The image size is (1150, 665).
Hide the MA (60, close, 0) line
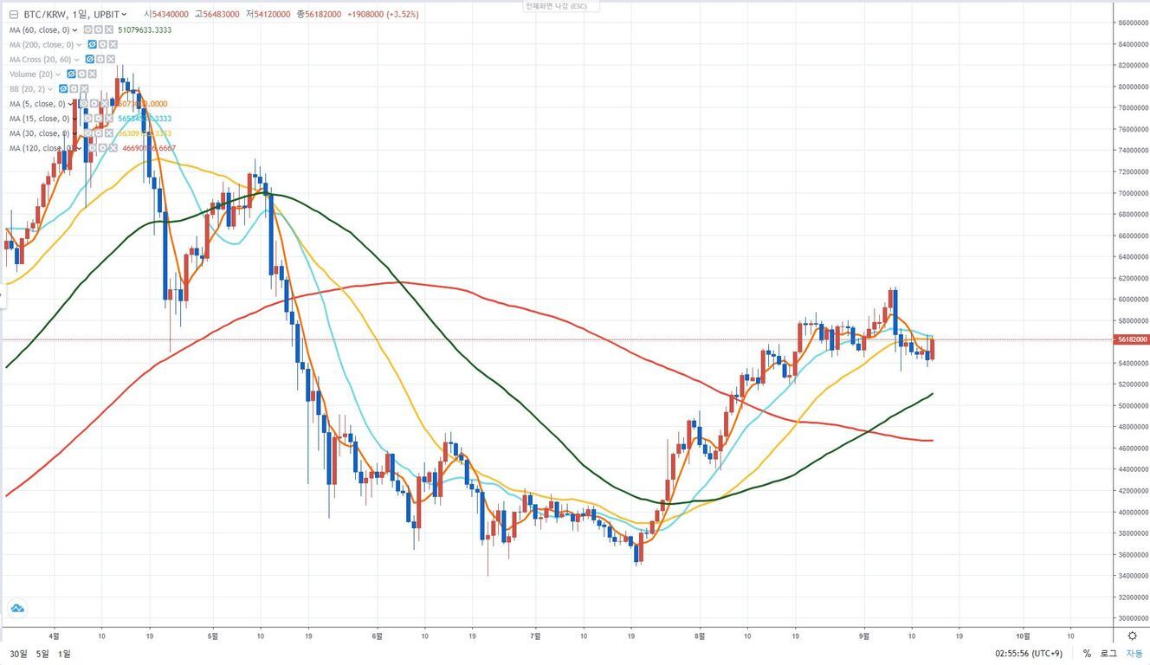[x=88, y=29]
